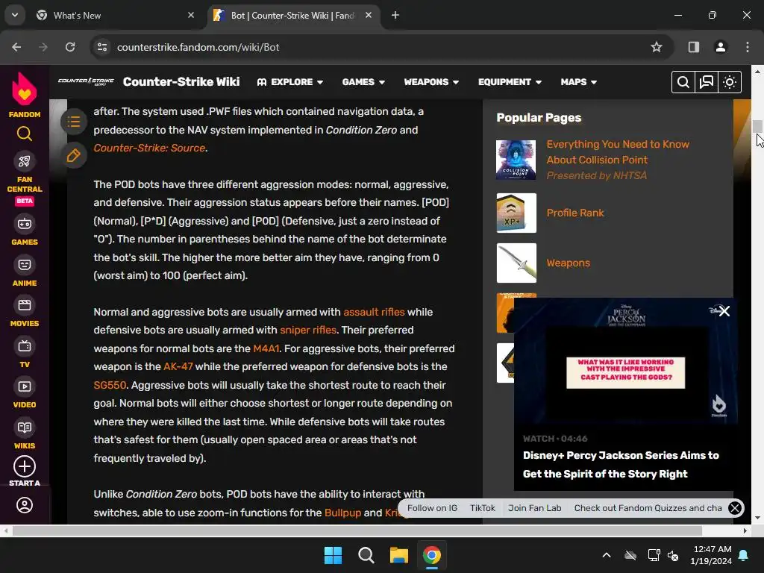Open the table of contents list icon
764x573 pixels.
pos(74,122)
